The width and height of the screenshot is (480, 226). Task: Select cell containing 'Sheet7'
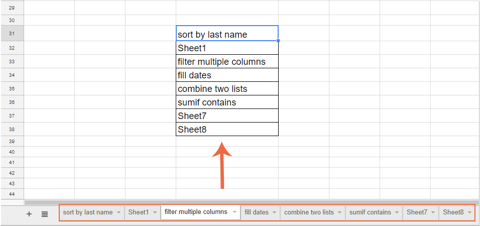[227, 116]
